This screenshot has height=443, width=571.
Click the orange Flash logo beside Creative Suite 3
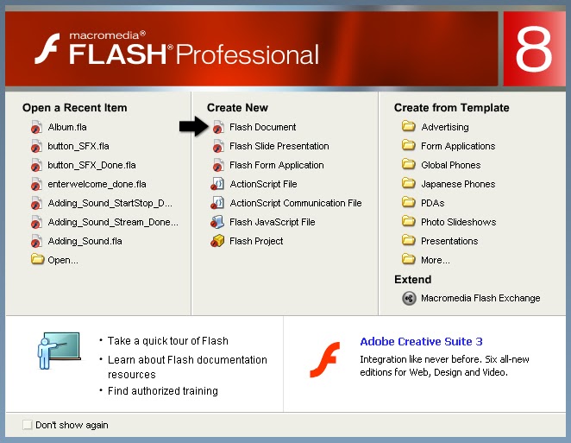[x=325, y=360]
